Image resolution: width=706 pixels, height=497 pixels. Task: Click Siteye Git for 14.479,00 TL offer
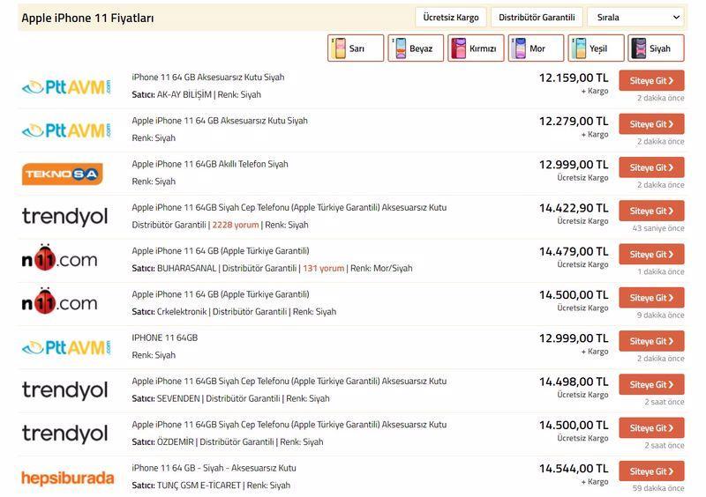coord(651,254)
